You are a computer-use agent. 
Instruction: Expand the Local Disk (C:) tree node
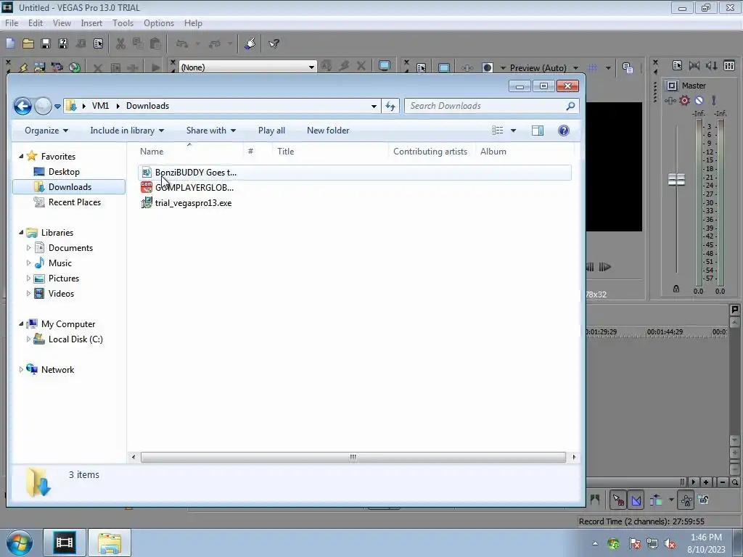[28, 339]
